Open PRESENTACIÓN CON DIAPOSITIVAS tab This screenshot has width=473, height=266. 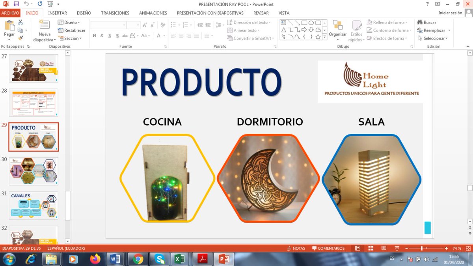[x=210, y=13]
